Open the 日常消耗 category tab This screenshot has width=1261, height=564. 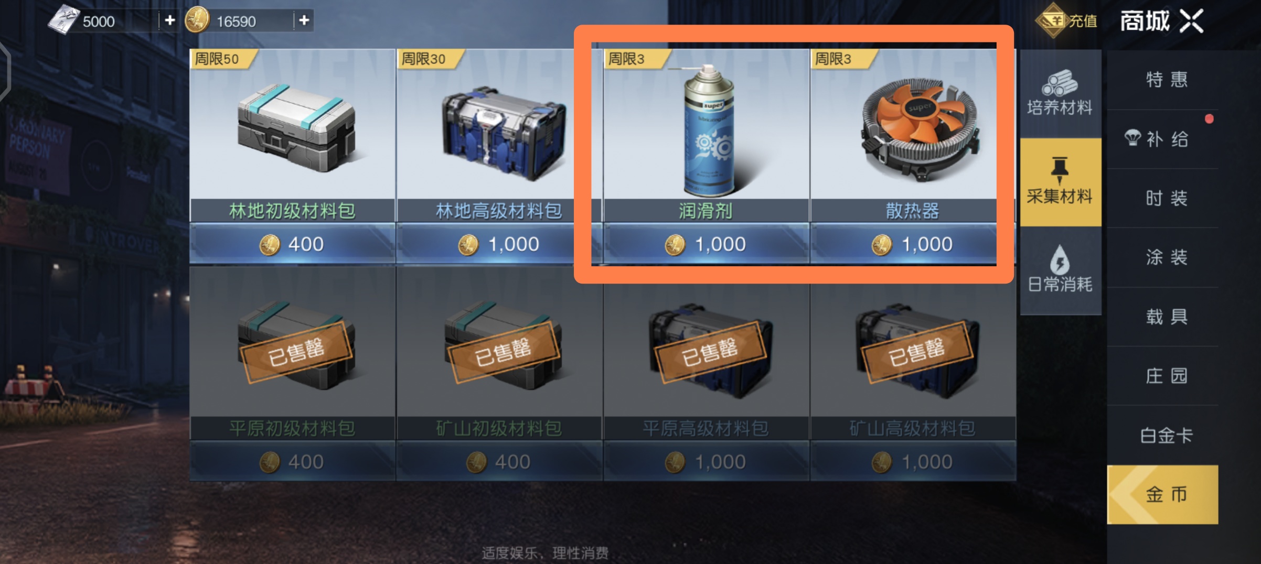tap(1060, 270)
